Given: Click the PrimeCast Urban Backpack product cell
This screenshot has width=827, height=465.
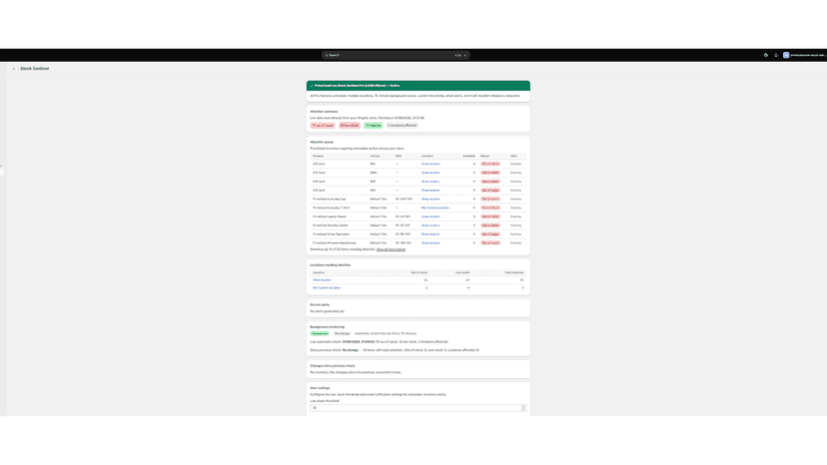Looking at the screenshot, I should [331, 234].
